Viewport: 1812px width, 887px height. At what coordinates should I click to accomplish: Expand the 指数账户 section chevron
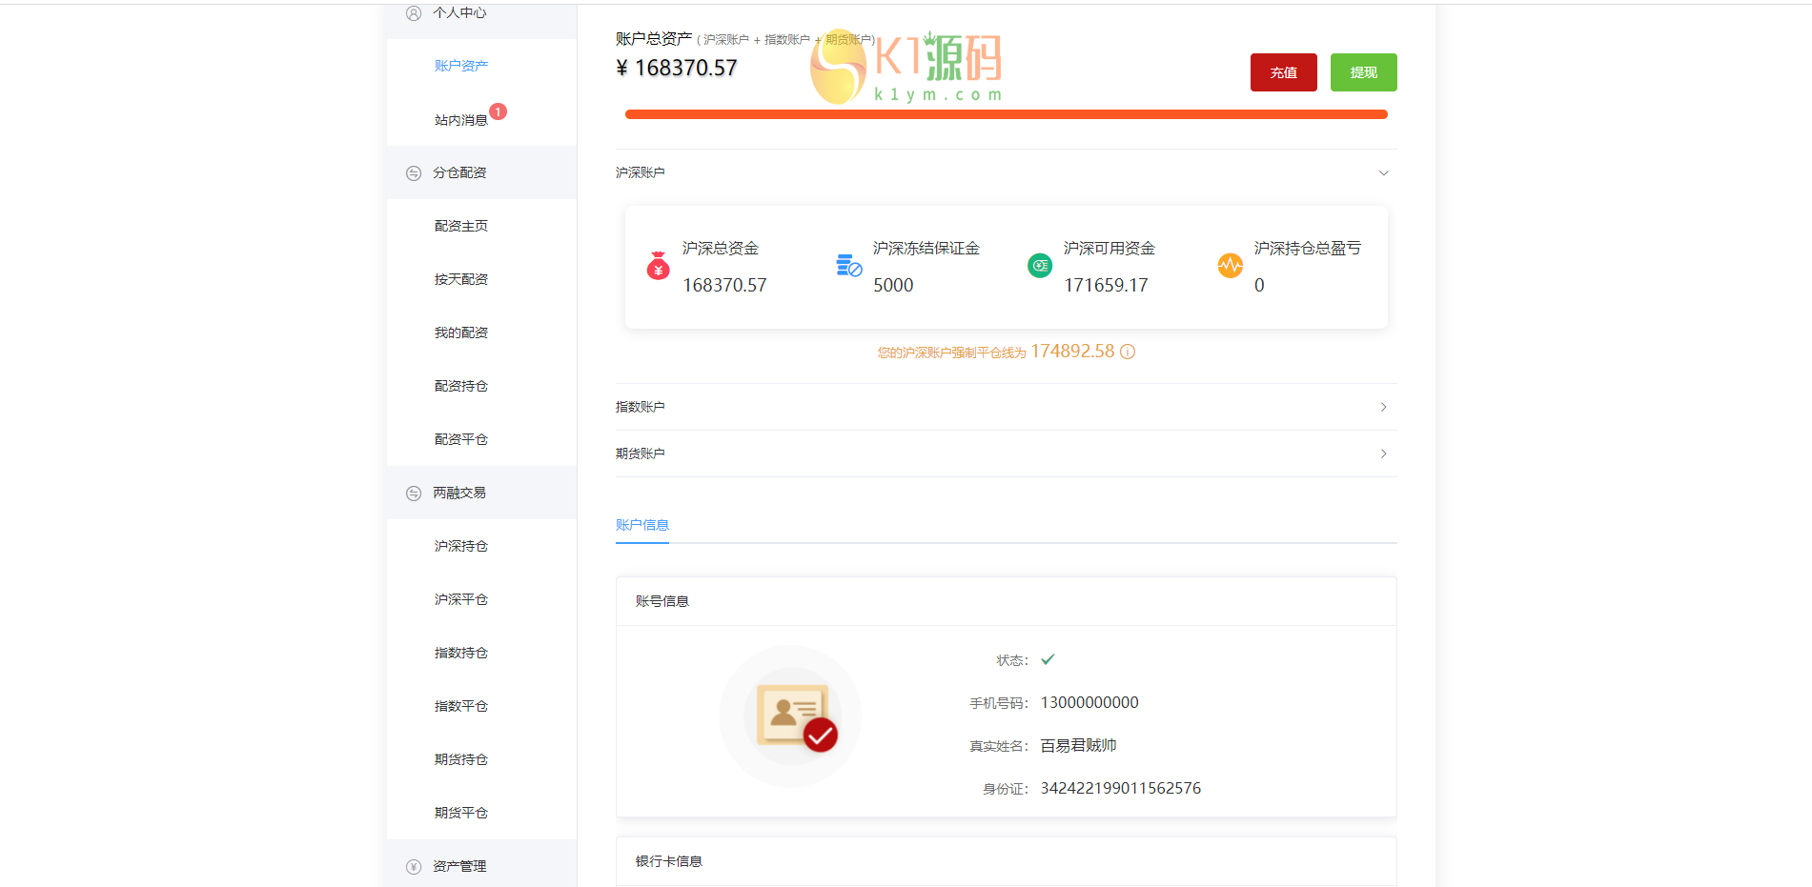click(1384, 407)
